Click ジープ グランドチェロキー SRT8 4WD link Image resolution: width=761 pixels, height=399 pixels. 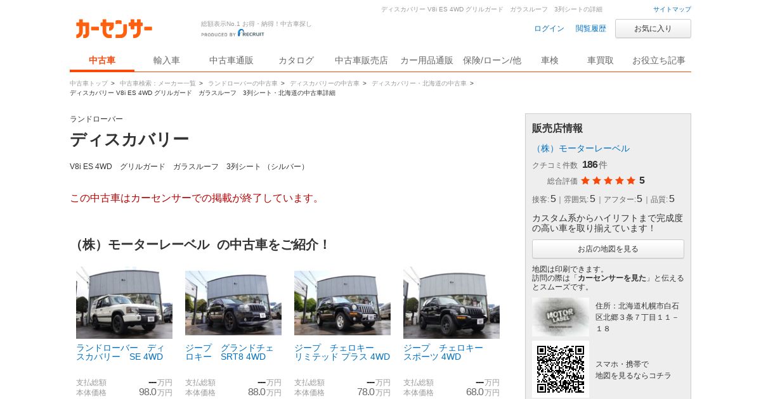click(x=230, y=353)
